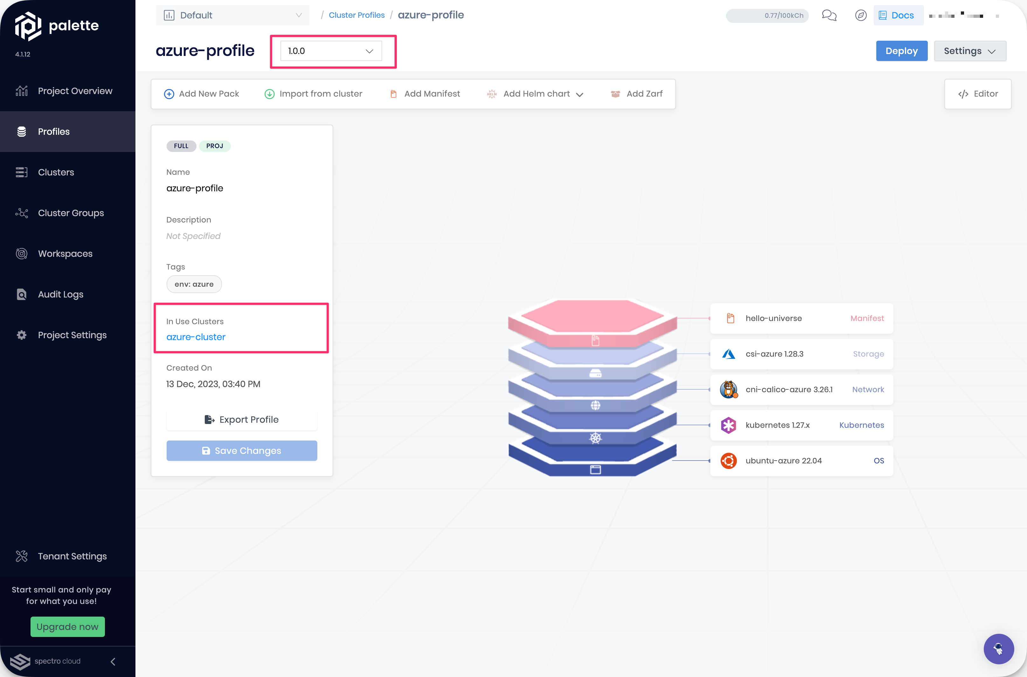Click the env: azure tag
This screenshot has width=1027, height=677.
(194, 284)
